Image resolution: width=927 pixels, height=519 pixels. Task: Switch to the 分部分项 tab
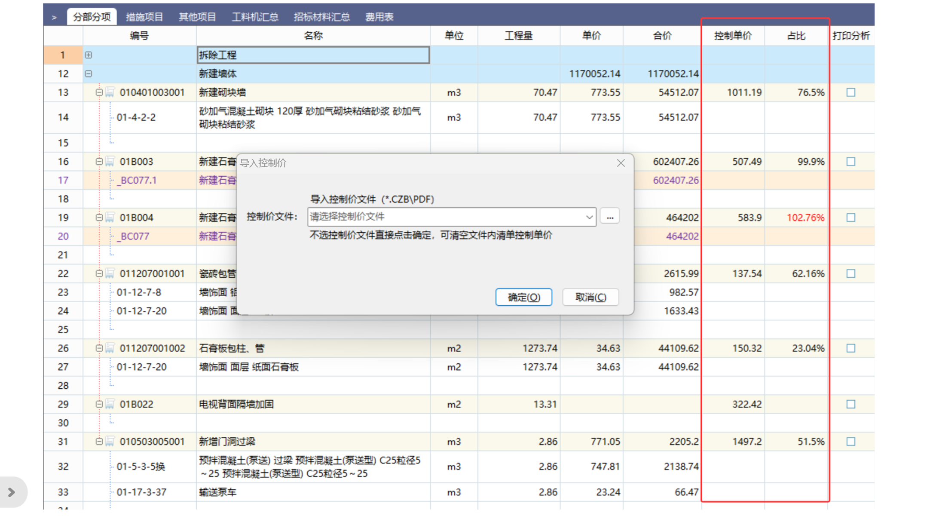click(x=92, y=17)
